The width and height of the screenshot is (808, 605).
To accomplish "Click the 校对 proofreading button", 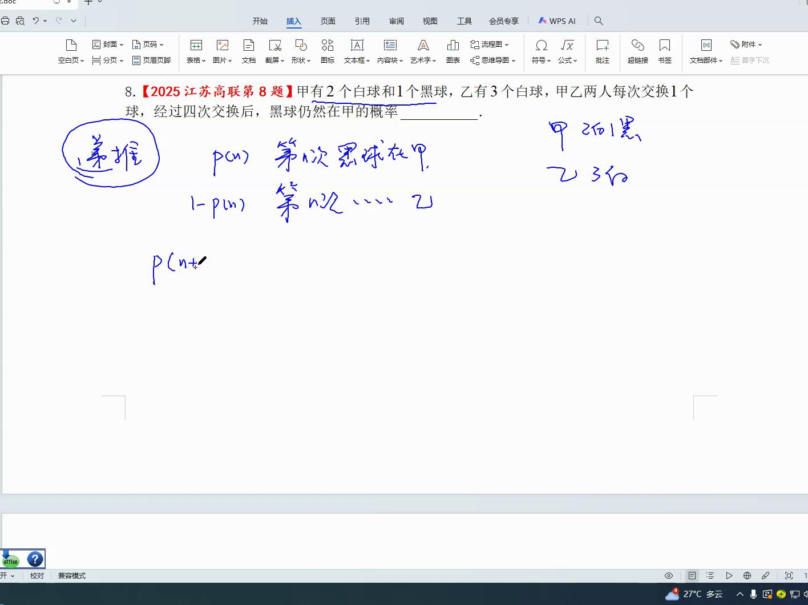I will (37, 575).
